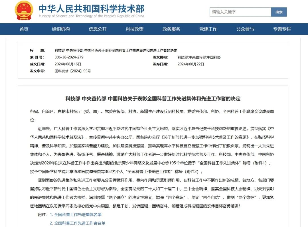Go to 专题专栏 in the navigation bar
Screen dimensions: 308x227
point(282,29)
